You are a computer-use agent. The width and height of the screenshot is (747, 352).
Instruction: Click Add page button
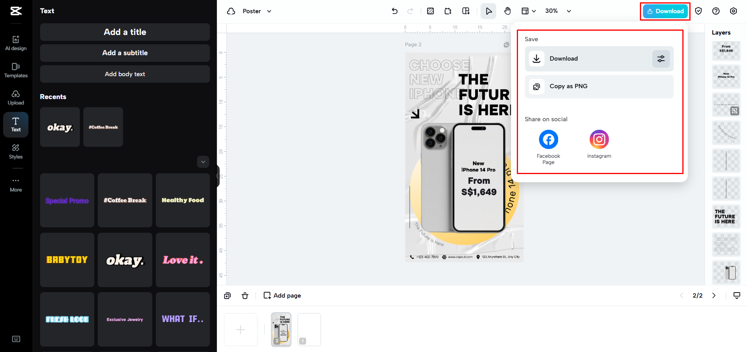tap(282, 296)
